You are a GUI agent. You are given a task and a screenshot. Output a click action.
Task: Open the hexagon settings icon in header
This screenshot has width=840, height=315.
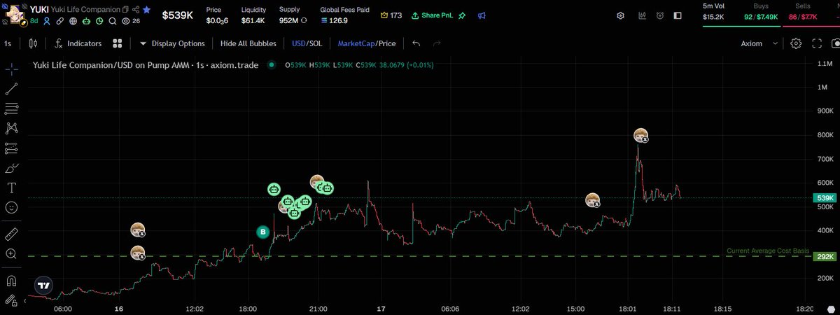tap(621, 15)
